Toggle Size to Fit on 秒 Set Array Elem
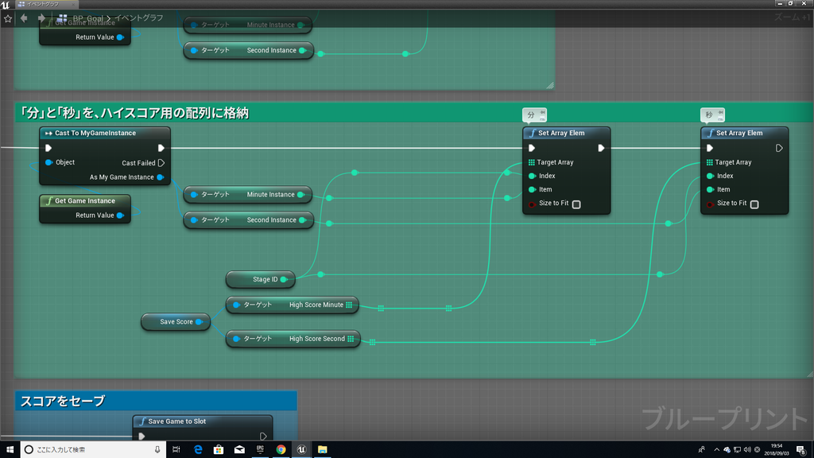Screen dimensions: 814x458 pyautogui.click(x=754, y=204)
